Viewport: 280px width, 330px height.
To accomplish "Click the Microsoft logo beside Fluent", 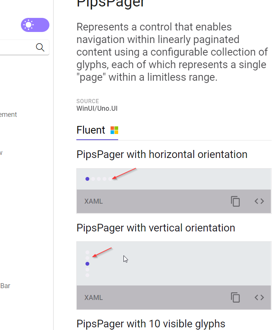I will pyautogui.click(x=114, y=130).
